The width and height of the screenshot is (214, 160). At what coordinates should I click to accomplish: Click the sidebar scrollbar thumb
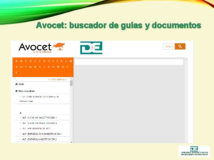(71, 83)
